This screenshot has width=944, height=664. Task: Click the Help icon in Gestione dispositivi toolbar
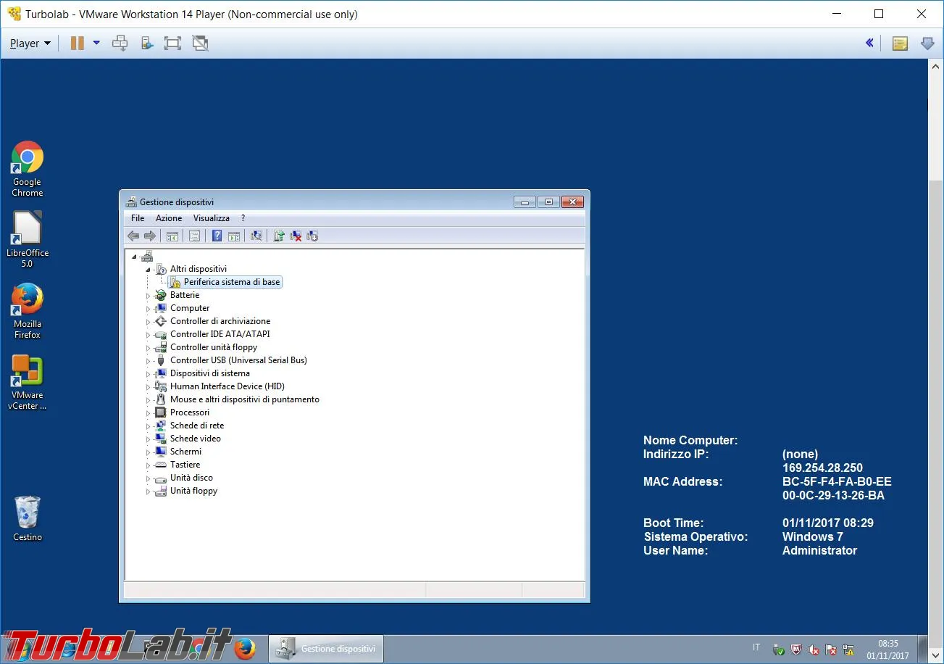click(x=217, y=236)
